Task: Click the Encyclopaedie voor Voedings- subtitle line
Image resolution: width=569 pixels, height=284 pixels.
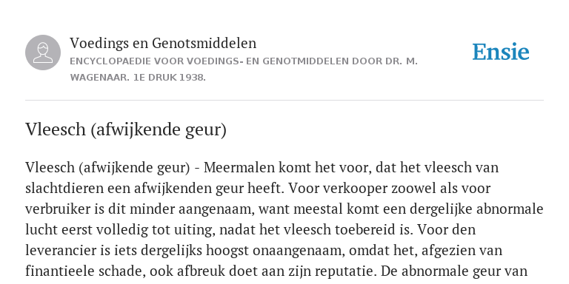Action: [244, 61]
